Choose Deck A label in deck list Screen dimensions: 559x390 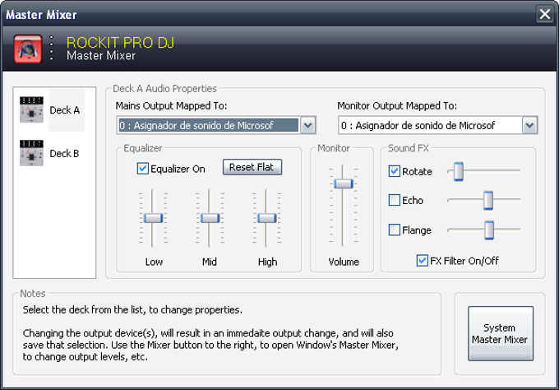pyautogui.click(x=64, y=110)
